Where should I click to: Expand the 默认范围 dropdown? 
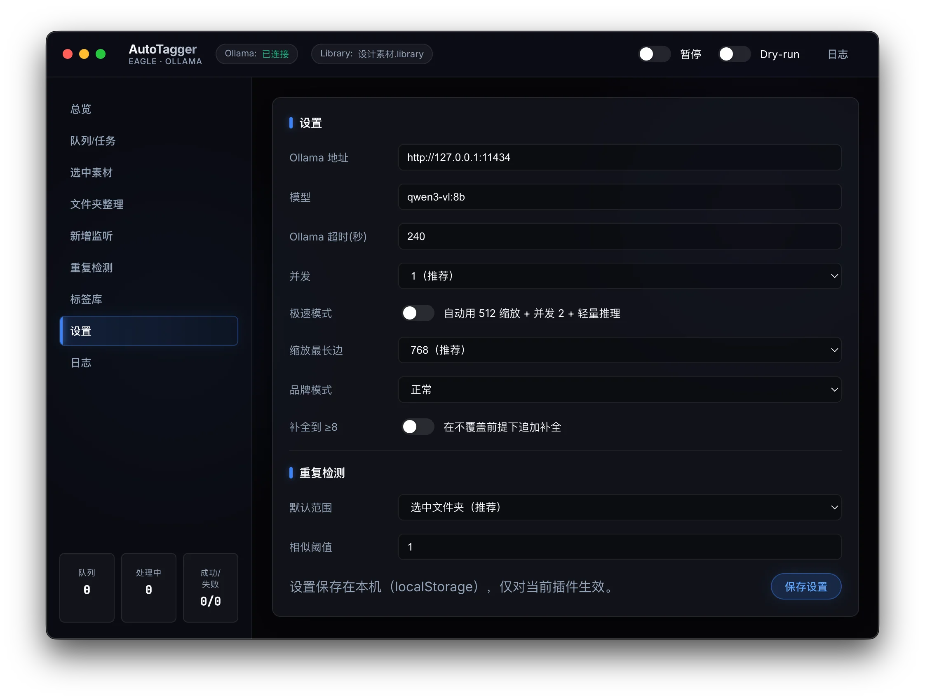(619, 507)
